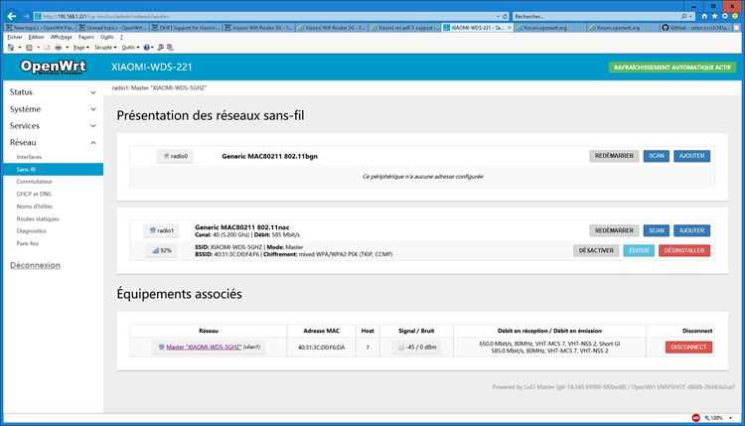Switch to the GitHub browser tab
The width and height of the screenshot is (745, 426).
click(693, 28)
